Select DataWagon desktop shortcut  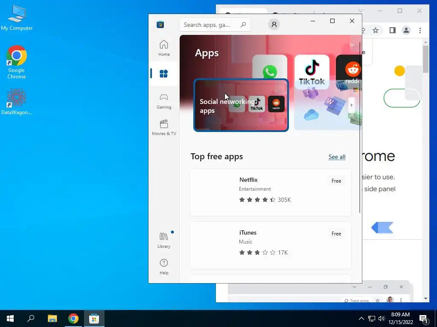(17, 102)
